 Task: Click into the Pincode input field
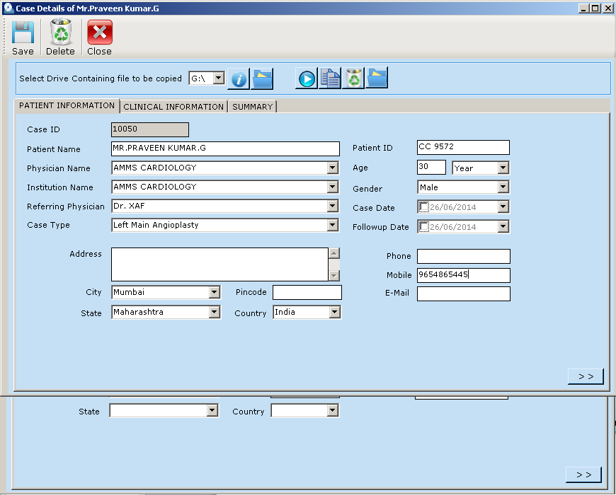307,293
